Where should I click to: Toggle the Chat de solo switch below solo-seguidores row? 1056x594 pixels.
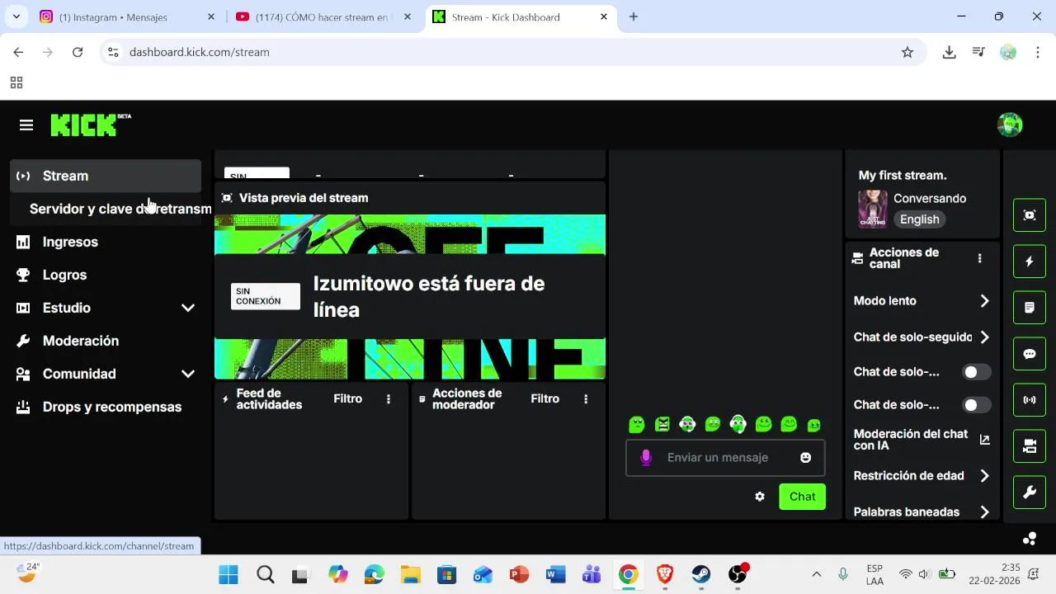click(977, 372)
